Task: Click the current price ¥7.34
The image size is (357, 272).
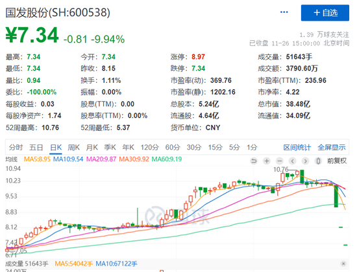Action: click(32, 35)
